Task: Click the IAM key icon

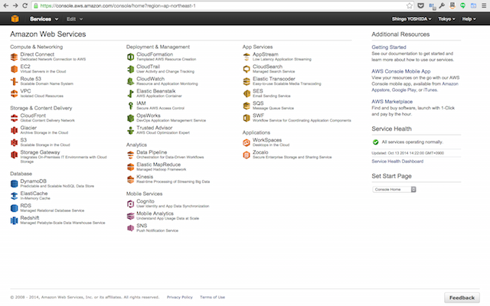Action: pyautogui.click(x=130, y=106)
